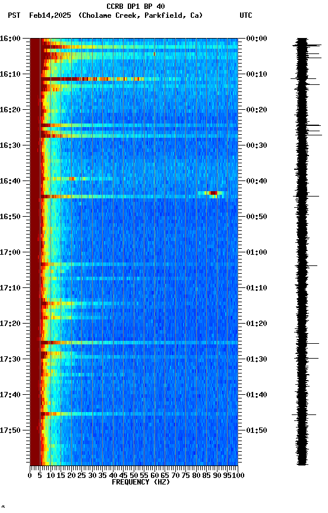Click the seismogram spike near 01:46 UTC
The image size is (328, 513).
click(x=304, y=415)
